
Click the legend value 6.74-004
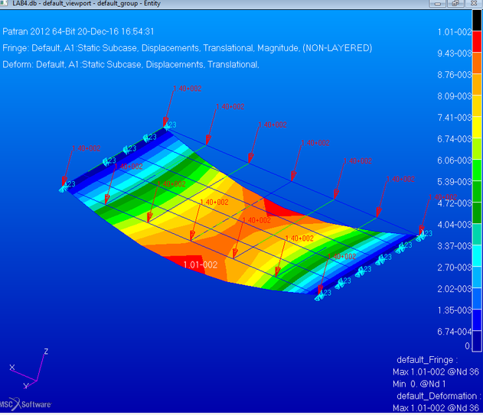point(455,332)
